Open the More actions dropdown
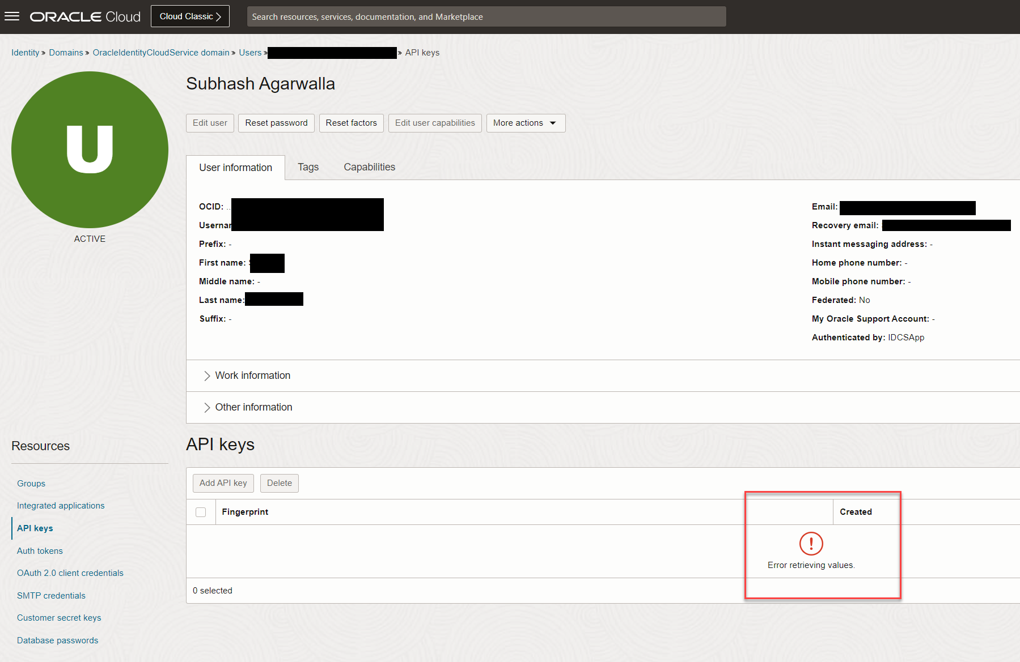Viewport: 1020px width, 662px height. [524, 123]
